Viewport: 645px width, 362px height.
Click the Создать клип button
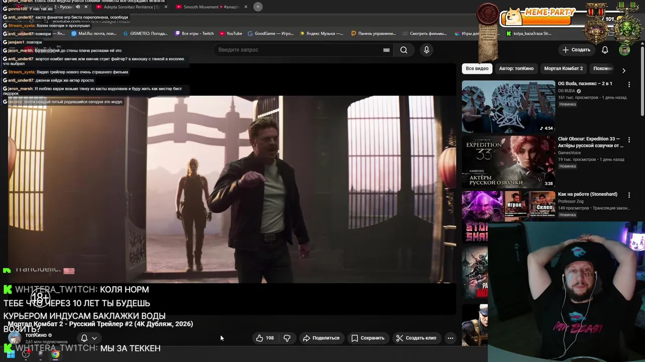coord(416,338)
